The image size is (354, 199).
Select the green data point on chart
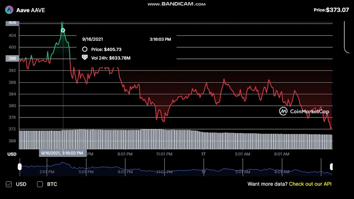tap(63, 30)
